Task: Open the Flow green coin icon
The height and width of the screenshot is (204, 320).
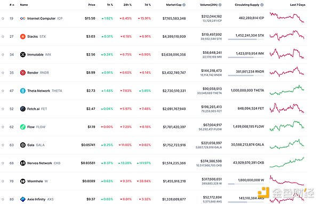Action: [22, 127]
